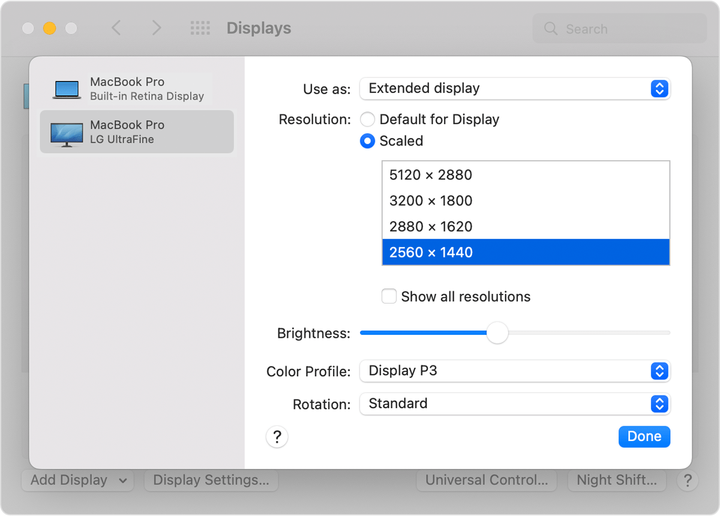The image size is (720, 516).
Task: Select the Scaled resolution option
Action: tap(367, 141)
